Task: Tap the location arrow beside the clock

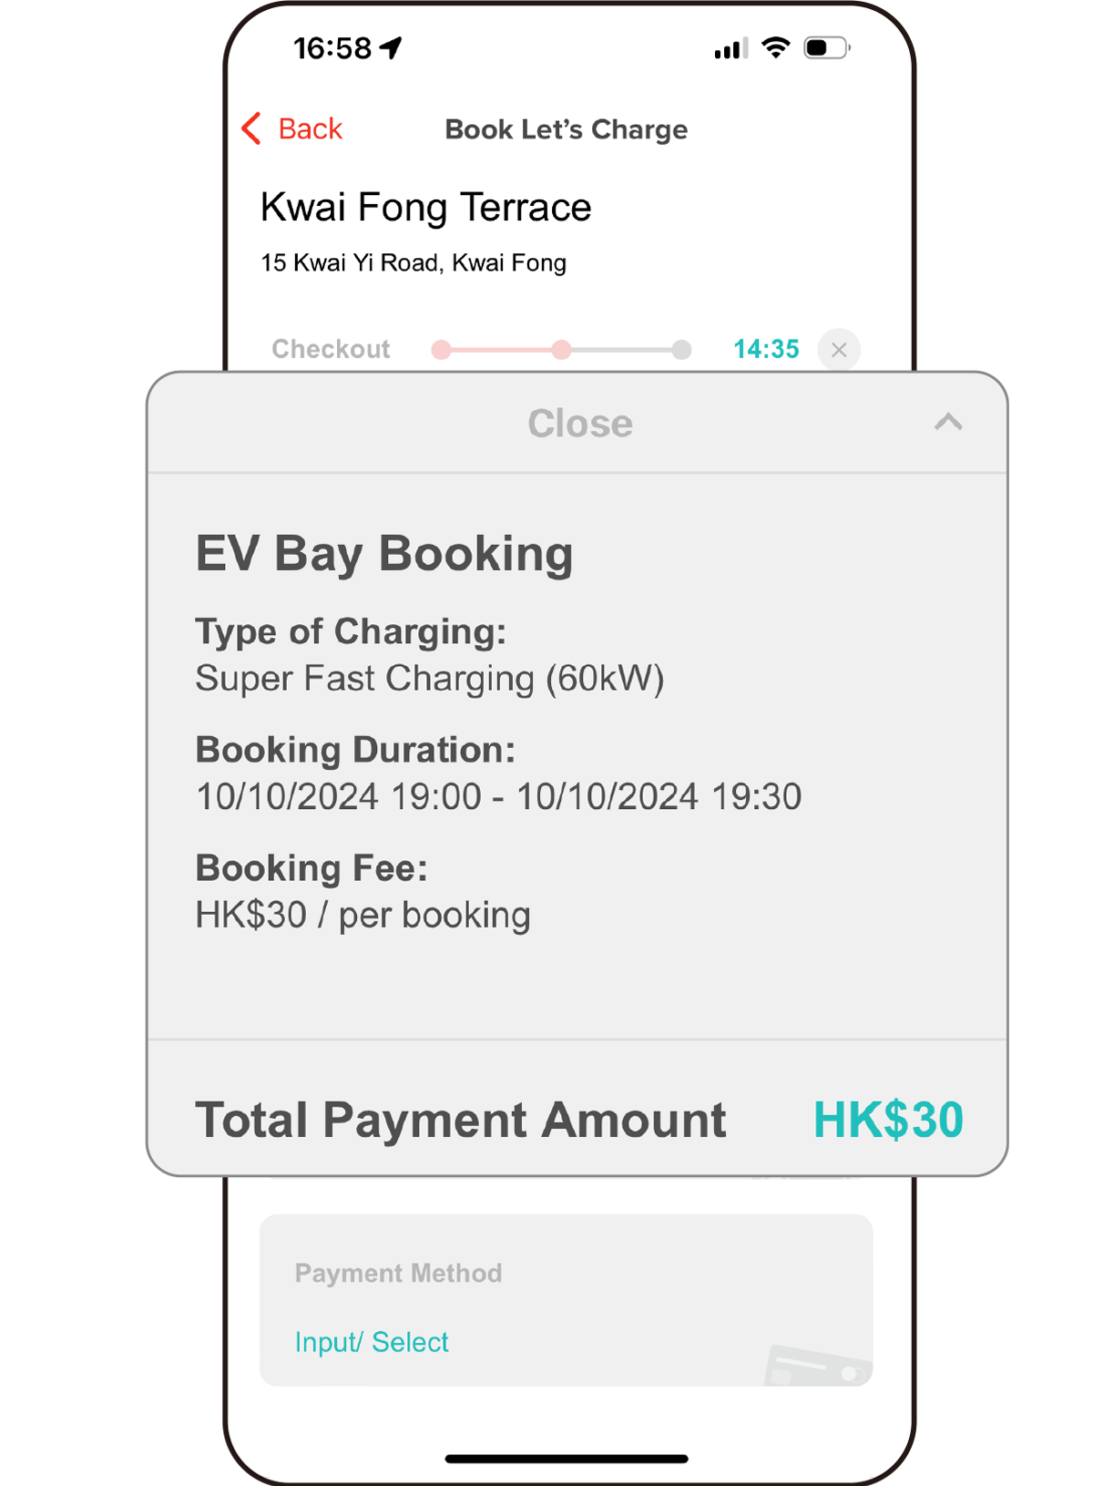Action: click(392, 47)
